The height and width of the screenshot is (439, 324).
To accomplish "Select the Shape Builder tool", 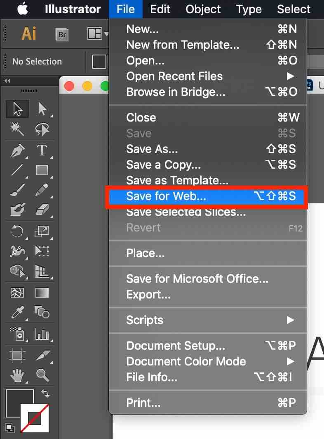I will pos(17,271).
